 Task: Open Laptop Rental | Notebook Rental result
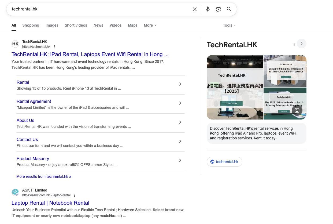pos(50,203)
